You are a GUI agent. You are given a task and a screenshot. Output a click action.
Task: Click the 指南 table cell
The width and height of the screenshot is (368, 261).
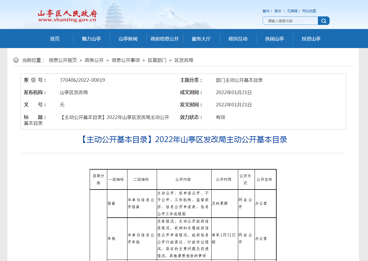click(x=117, y=203)
